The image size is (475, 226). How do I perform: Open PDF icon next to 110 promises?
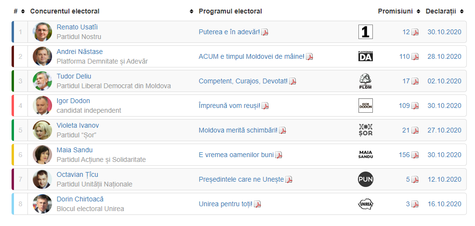coord(415,57)
